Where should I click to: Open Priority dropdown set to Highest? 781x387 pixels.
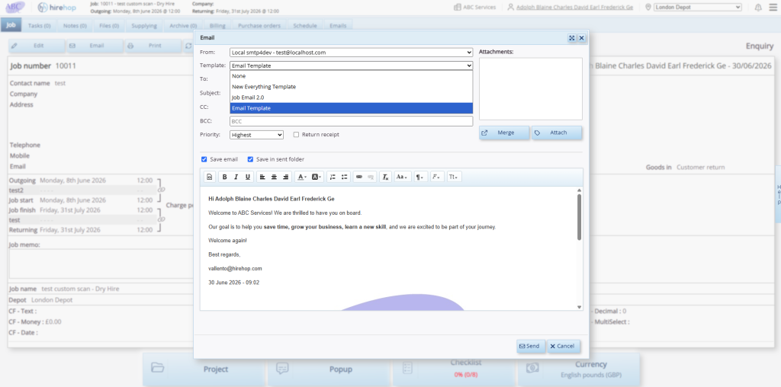click(x=256, y=135)
